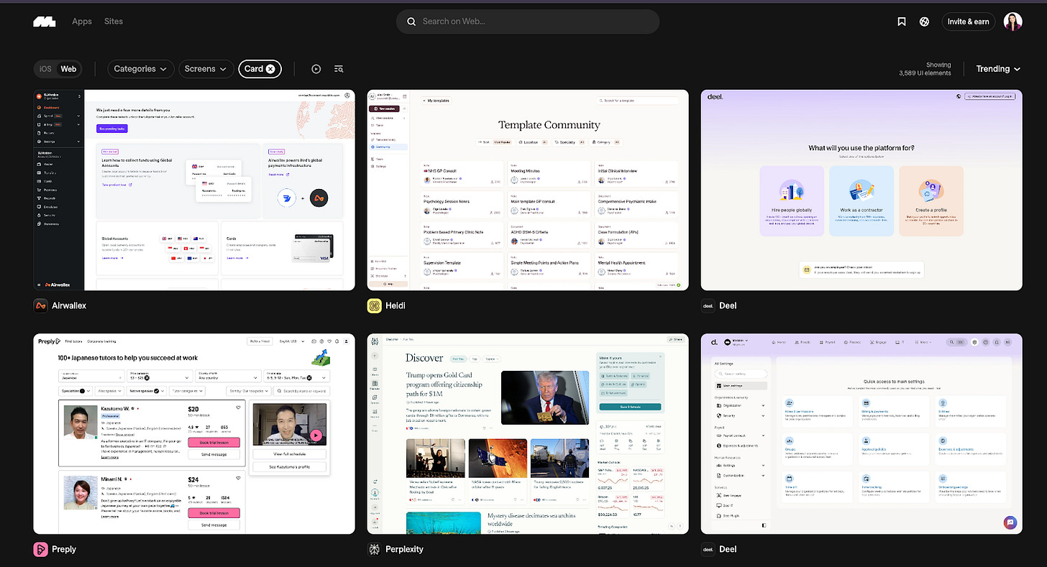This screenshot has width=1047, height=567.
Task: Open the Preply Japanese tutors thumbnail
Action: pos(194,434)
